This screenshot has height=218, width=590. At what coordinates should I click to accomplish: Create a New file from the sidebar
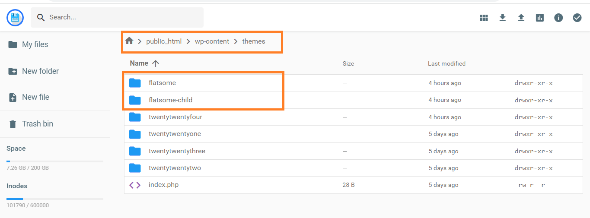click(x=35, y=97)
